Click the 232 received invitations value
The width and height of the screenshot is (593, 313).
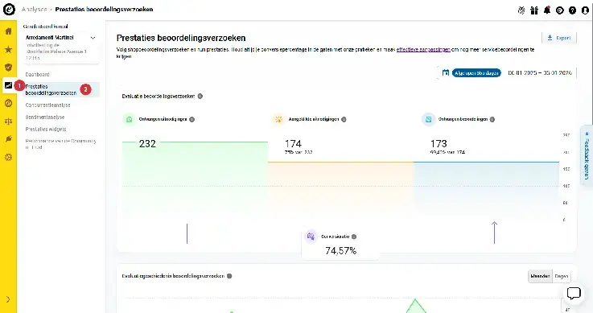click(147, 144)
